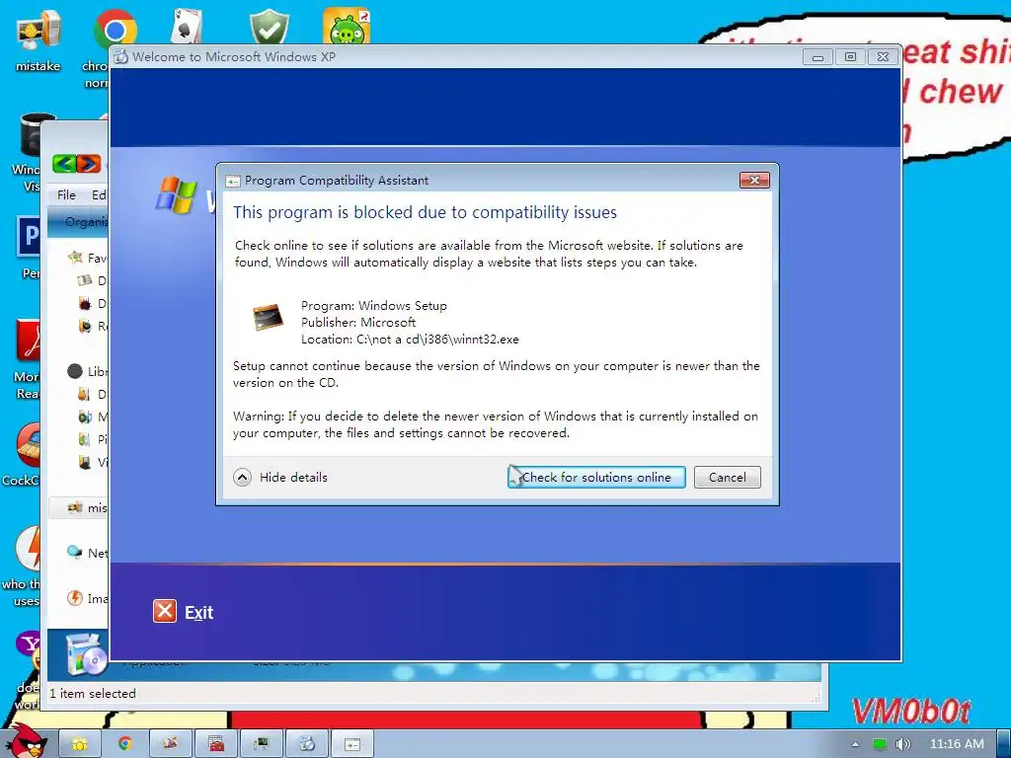
Task: Click the Windows Setup program icon in dialog
Action: [268, 317]
